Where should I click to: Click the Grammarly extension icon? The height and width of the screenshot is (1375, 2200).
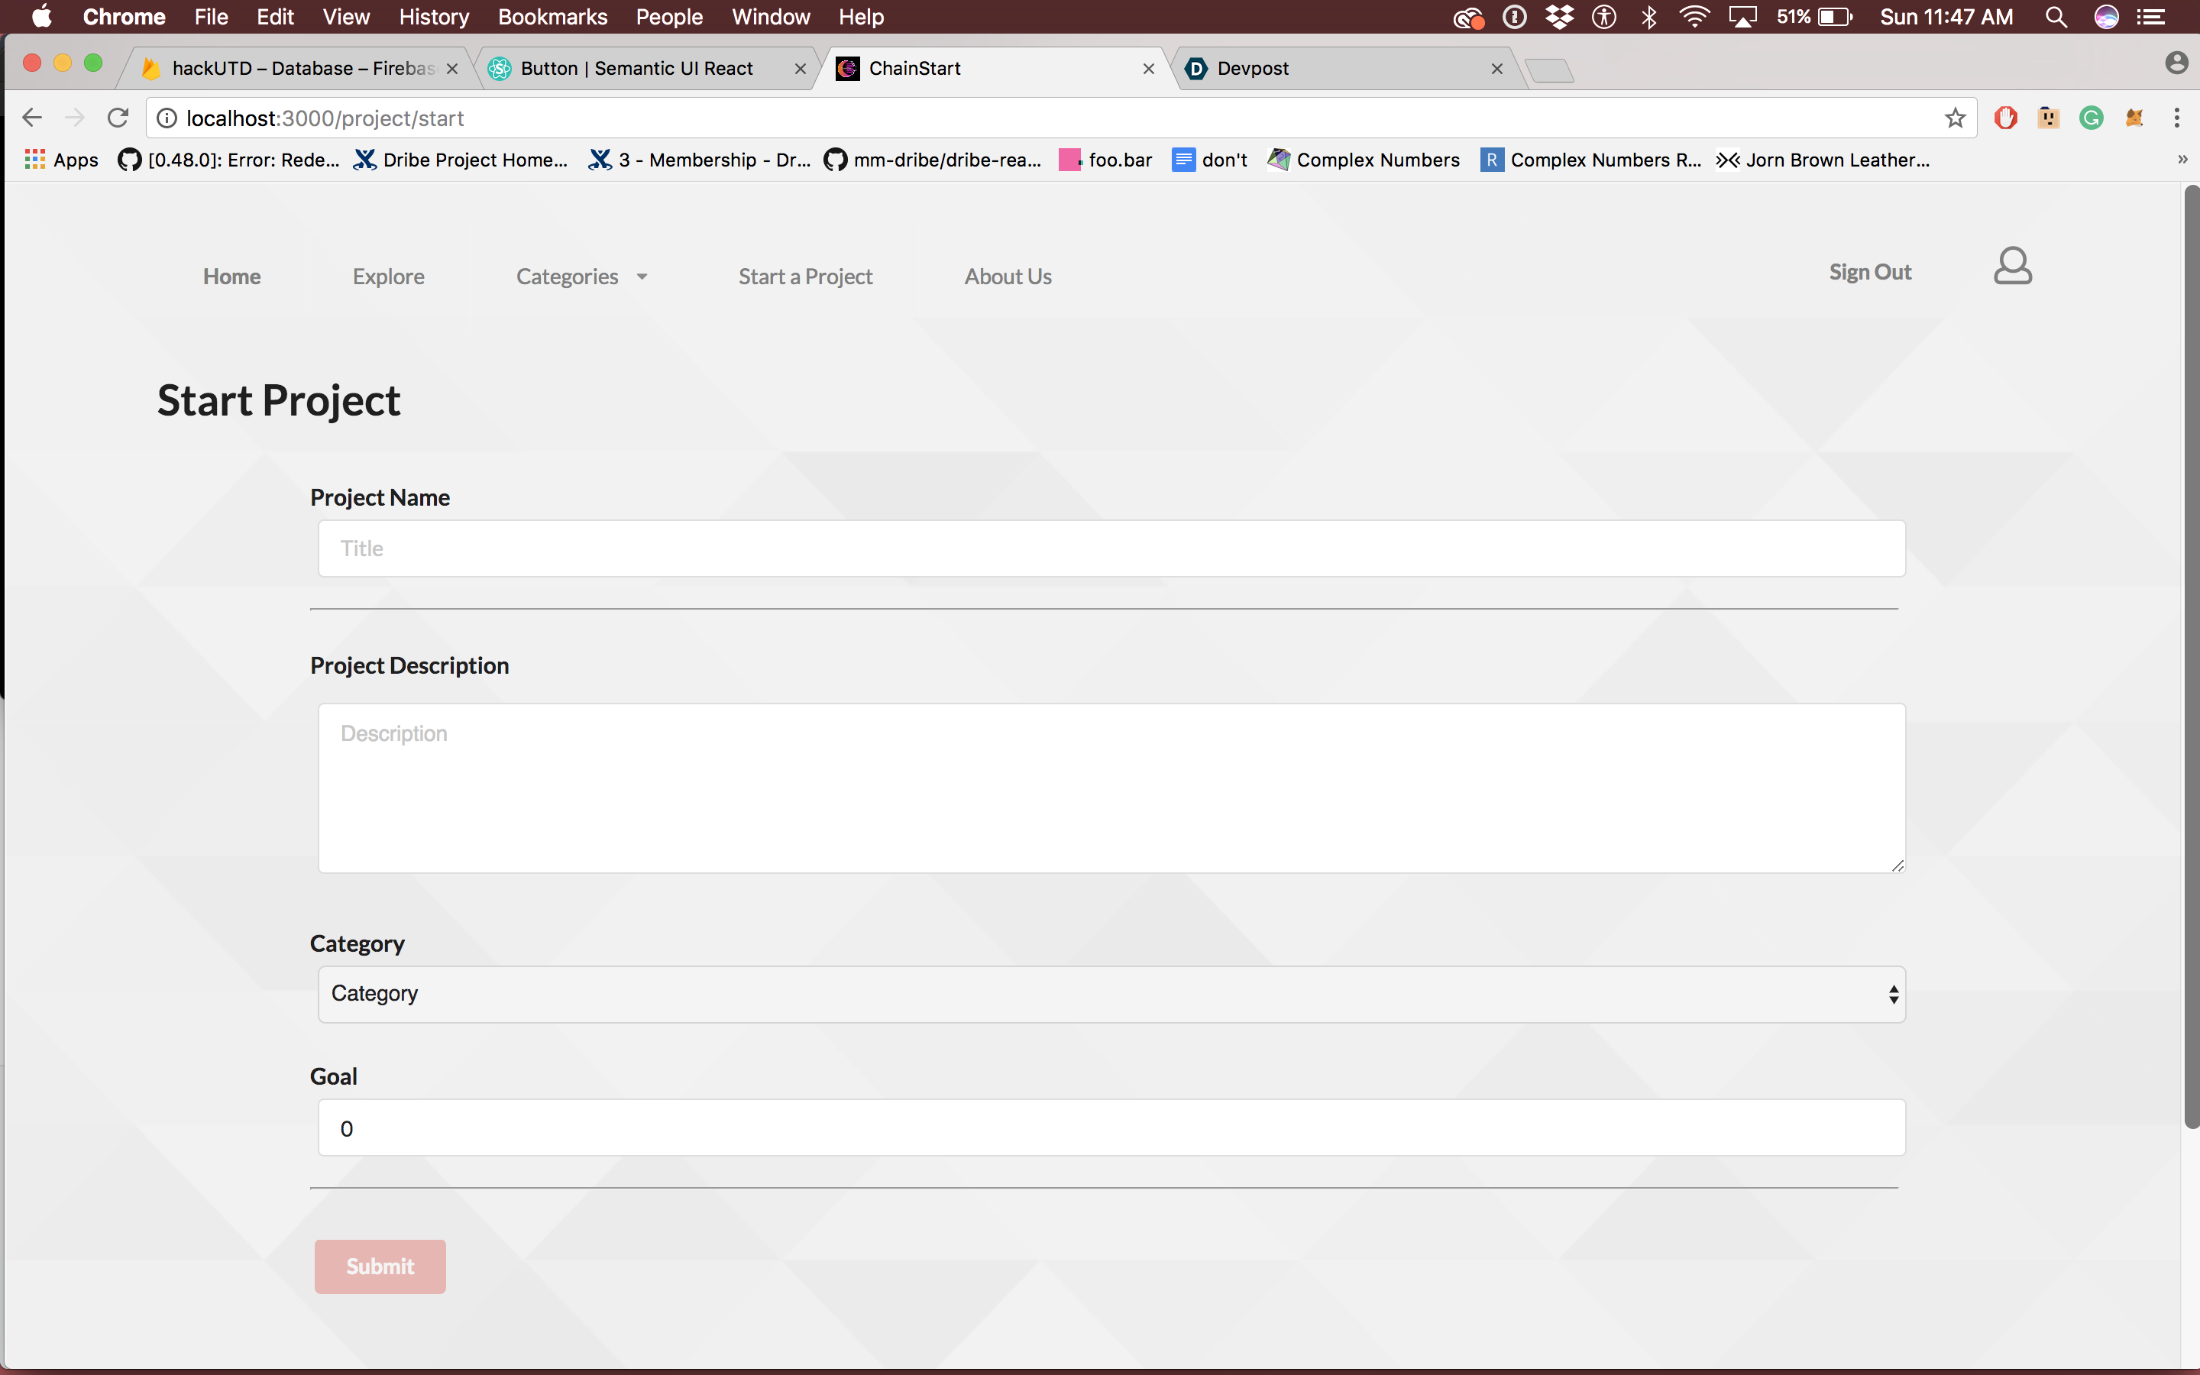tap(2091, 118)
